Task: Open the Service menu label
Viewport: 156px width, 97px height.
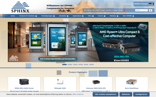Action: pyautogui.click(x=101, y=16)
